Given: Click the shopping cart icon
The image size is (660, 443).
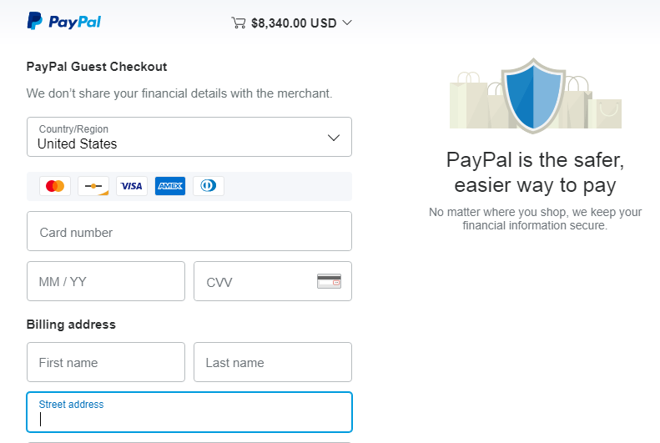Looking at the screenshot, I should point(239,23).
